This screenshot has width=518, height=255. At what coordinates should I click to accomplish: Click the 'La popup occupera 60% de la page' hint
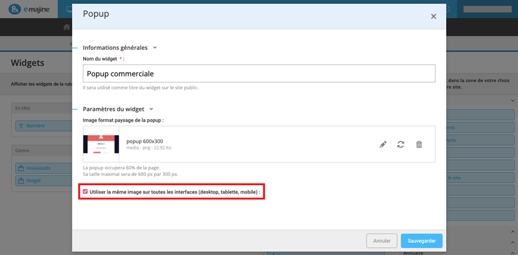click(122, 168)
